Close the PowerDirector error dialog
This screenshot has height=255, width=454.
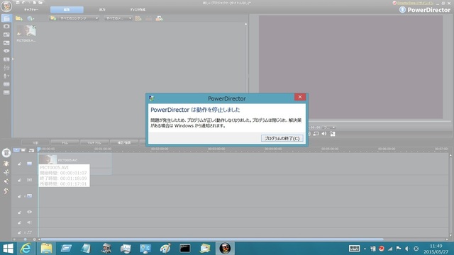click(300, 97)
